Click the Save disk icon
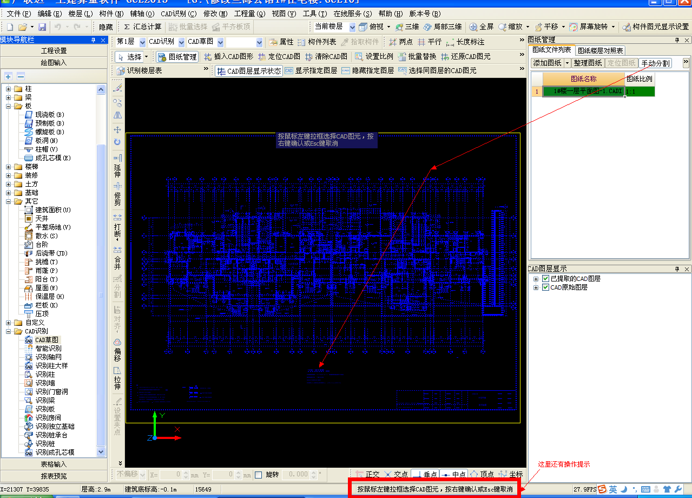 tap(42, 27)
